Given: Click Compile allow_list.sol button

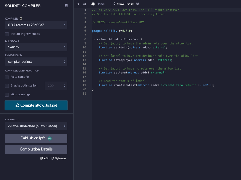Looking at the screenshot, I should pos(36,105).
